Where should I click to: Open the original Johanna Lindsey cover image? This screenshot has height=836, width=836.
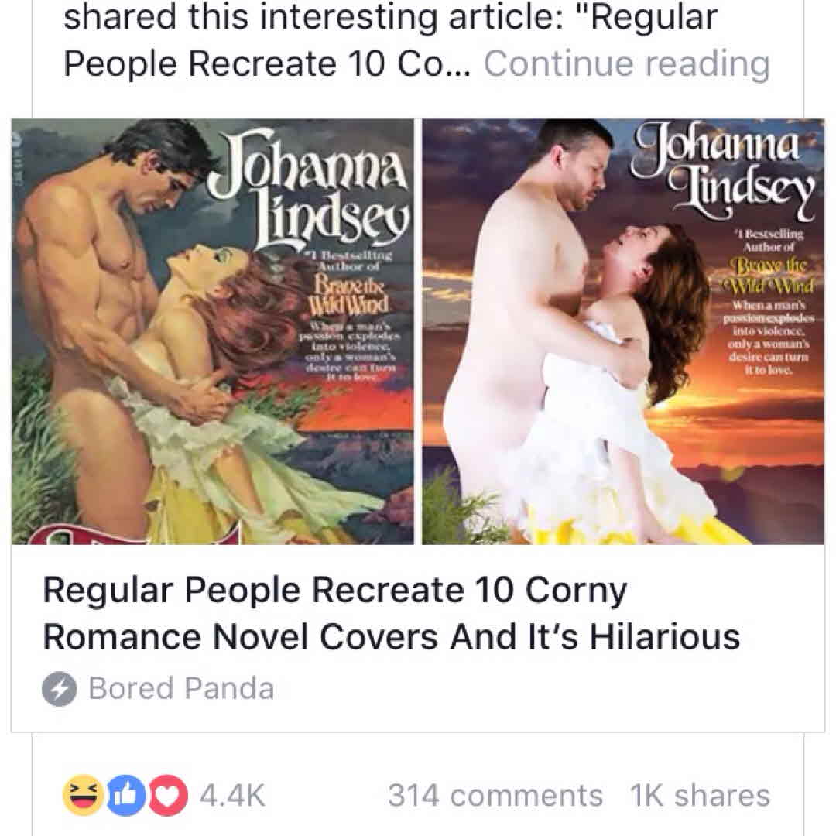coord(213,331)
